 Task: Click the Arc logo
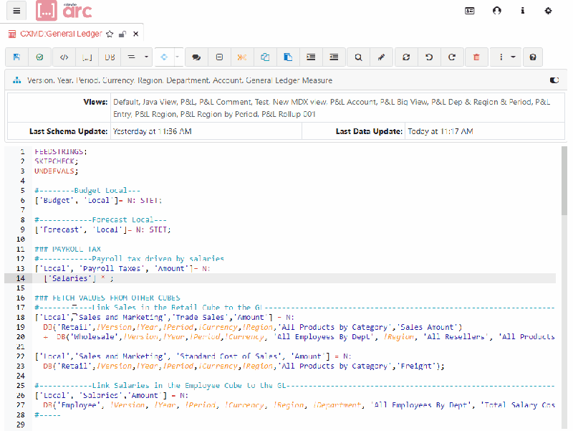64,11
